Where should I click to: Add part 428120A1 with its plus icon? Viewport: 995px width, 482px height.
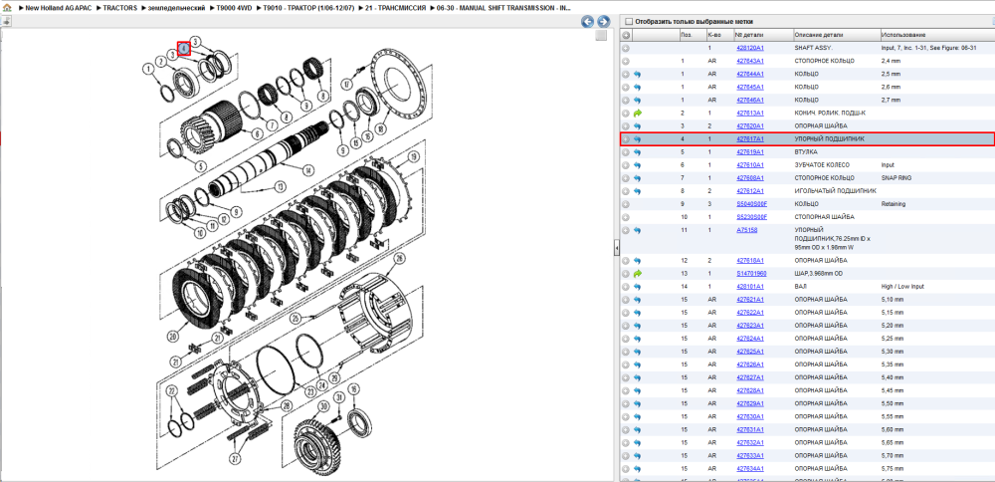coord(626,48)
